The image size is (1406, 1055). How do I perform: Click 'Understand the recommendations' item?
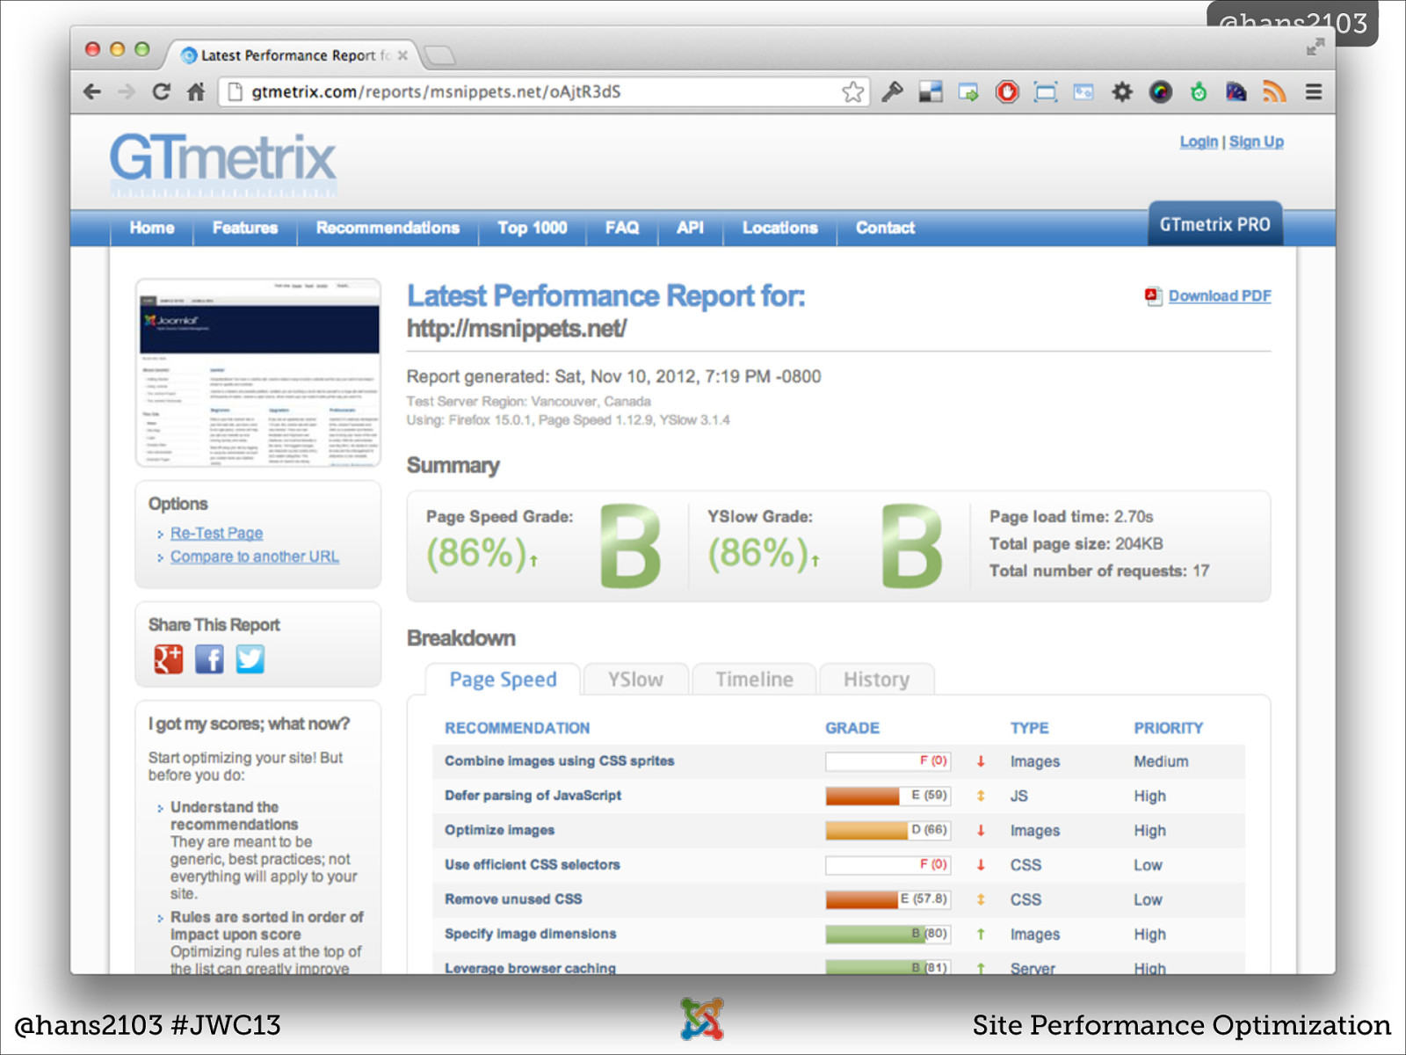coord(234,816)
